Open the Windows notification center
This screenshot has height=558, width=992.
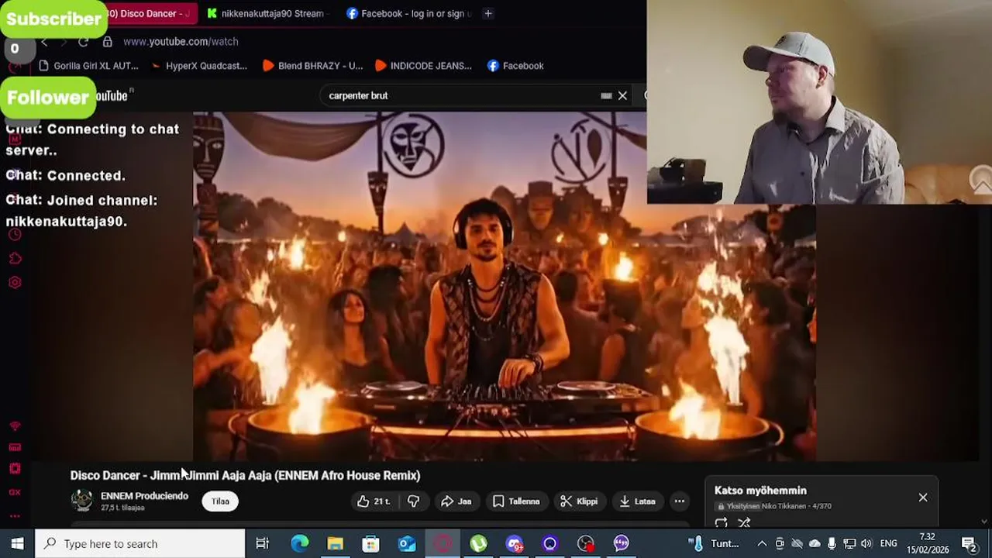[x=969, y=543]
